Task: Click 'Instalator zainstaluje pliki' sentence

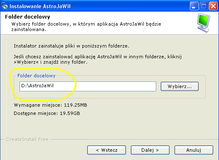Action: coord(71,46)
